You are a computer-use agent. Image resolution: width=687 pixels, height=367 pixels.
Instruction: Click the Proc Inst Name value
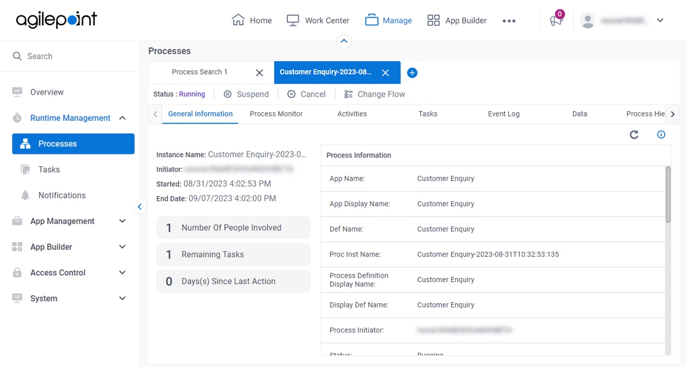488,254
